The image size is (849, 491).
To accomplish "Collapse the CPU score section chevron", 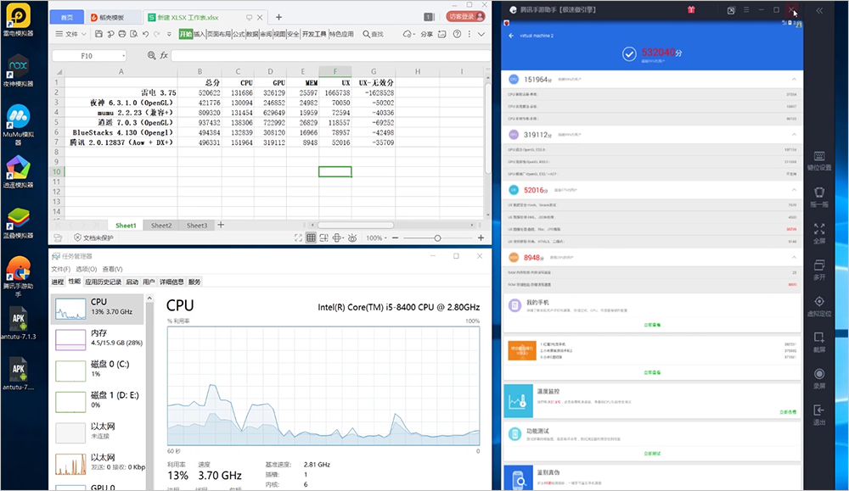I will tap(794, 80).
